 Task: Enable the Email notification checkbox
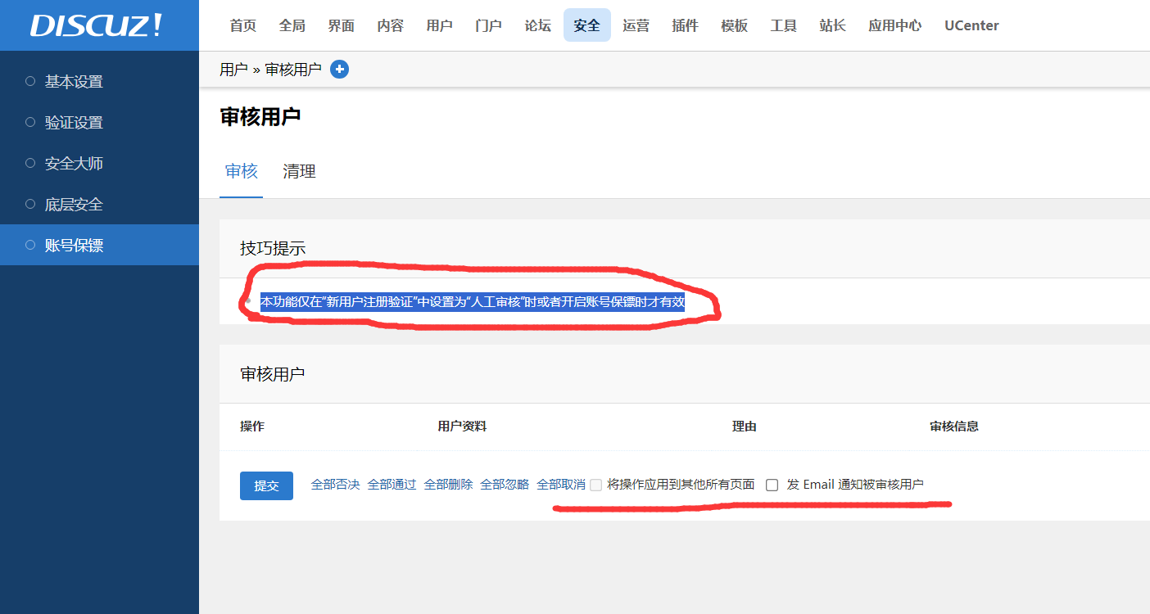point(772,485)
